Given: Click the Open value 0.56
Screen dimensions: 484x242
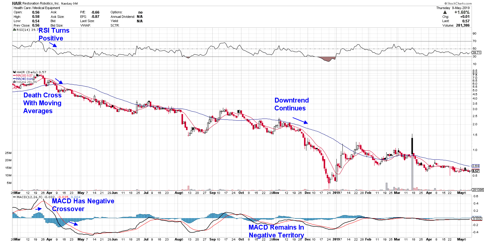Looking at the screenshot, I should [x=36, y=12].
